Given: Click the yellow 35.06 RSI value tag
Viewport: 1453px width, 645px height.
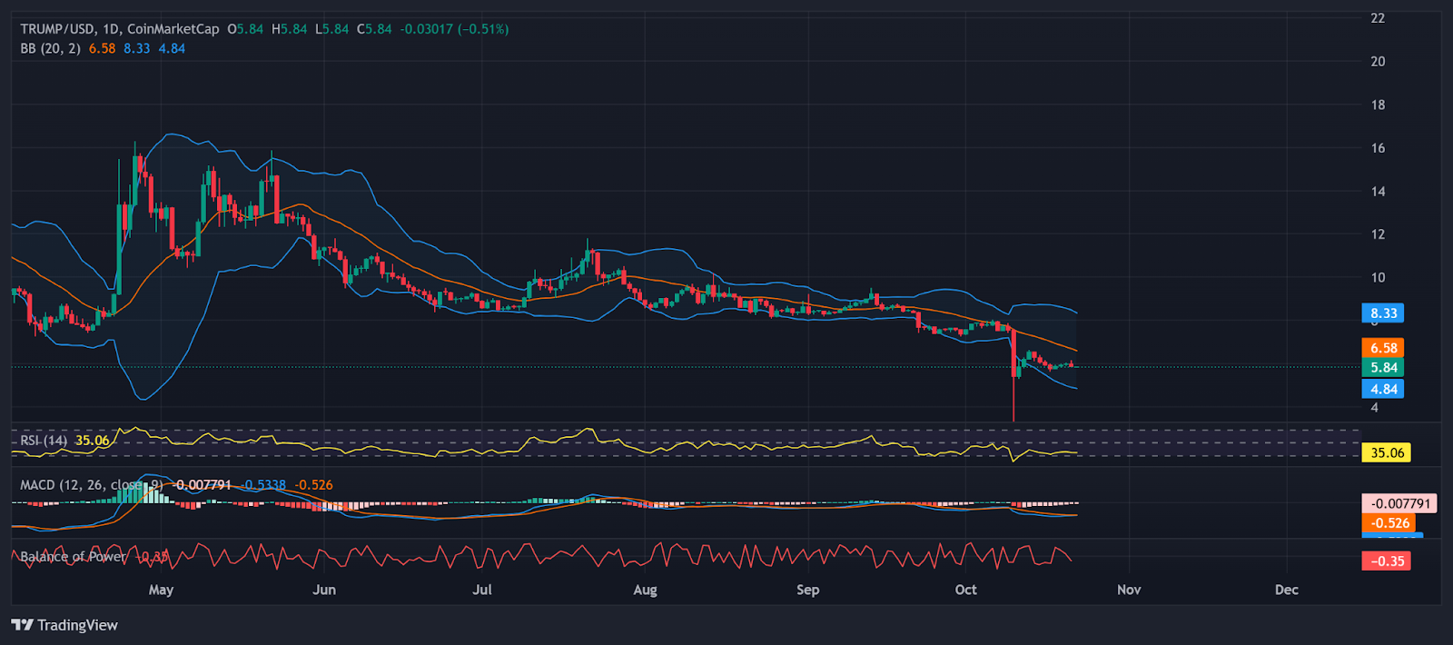Looking at the screenshot, I should [1386, 452].
